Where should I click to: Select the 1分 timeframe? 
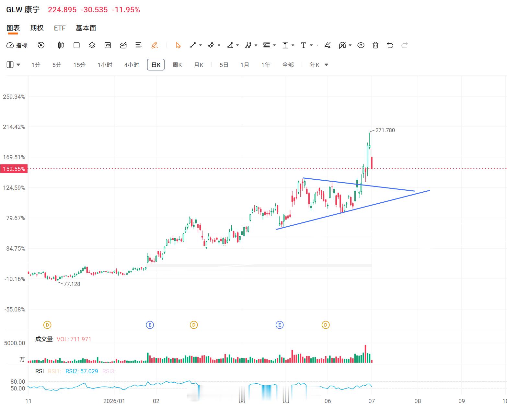click(36, 65)
